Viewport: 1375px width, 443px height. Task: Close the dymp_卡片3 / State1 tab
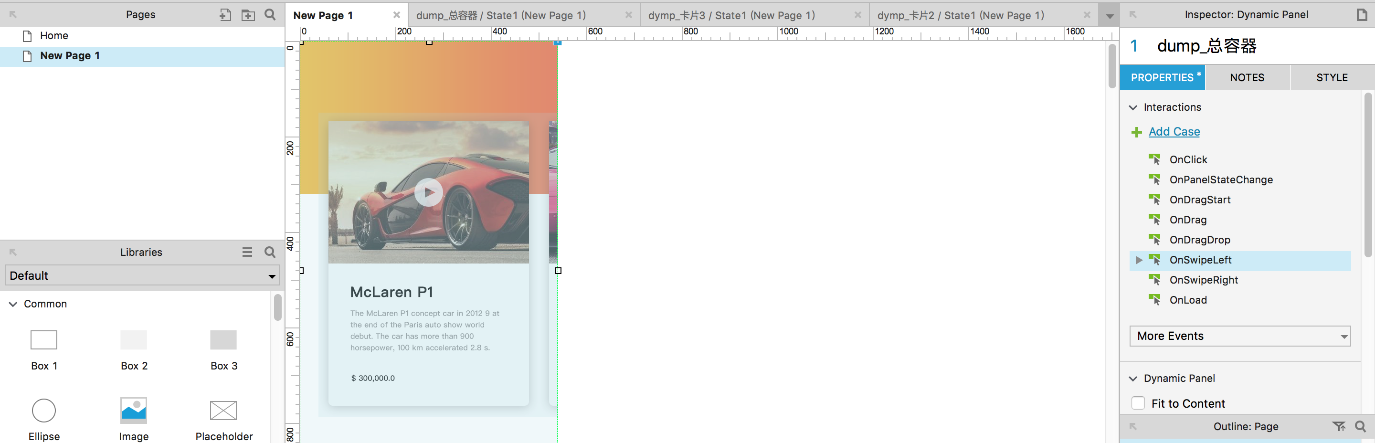[x=858, y=15]
